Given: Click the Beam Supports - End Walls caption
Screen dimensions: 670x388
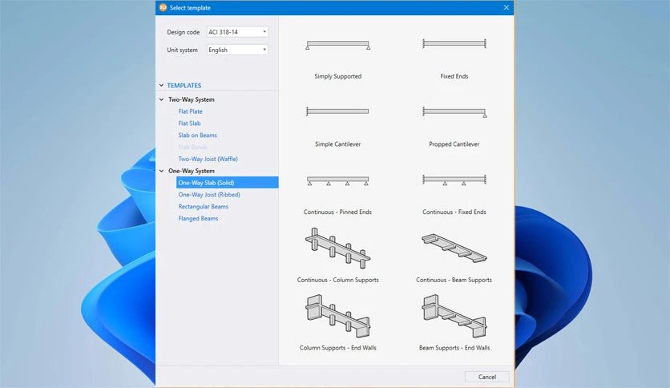Looking at the screenshot, I should [x=454, y=348].
